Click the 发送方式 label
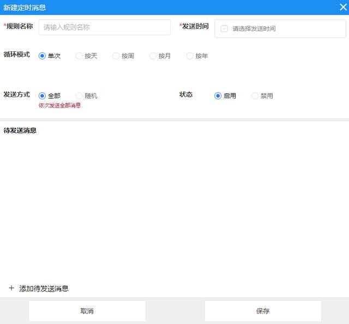 [17, 94]
